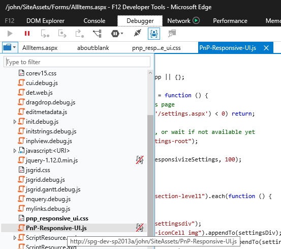This screenshot has height=249, width=281.
Task: Select mquery.debug.js file
Action: (48, 199)
